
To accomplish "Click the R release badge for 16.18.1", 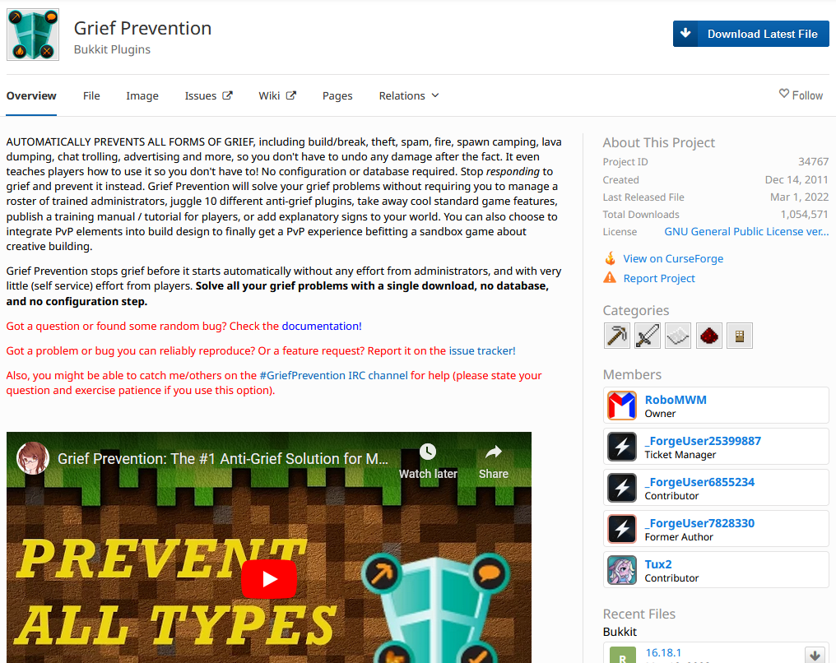I will (623, 656).
